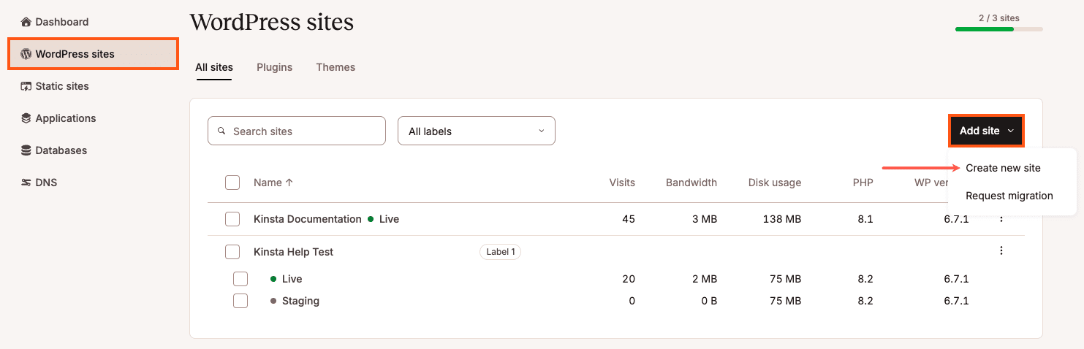Choose Request migration from the menu

point(1009,196)
